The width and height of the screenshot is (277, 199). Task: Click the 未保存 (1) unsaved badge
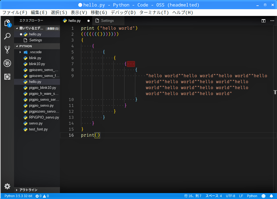click(x=53, y=28)
